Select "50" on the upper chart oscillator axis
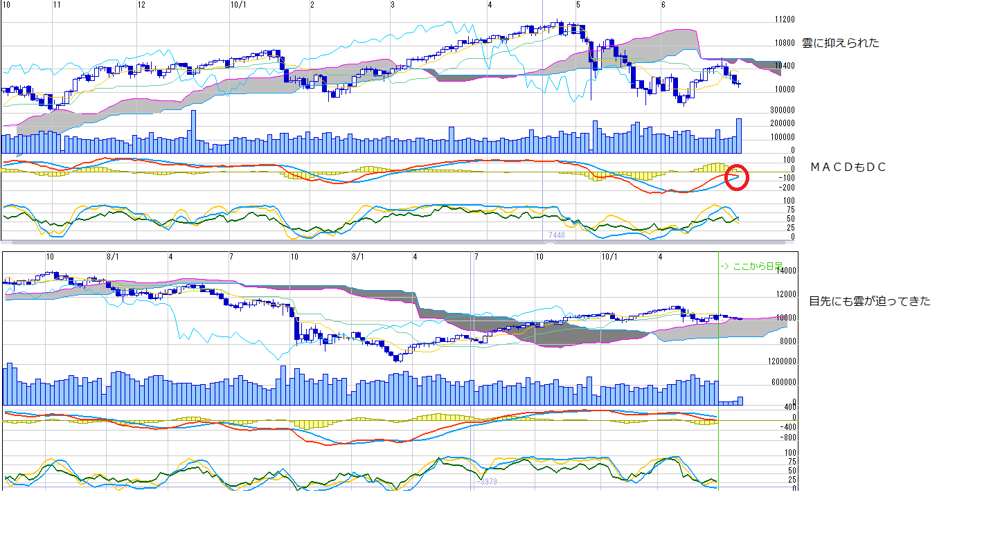The image size is (1000, 533). click(790, 218)
